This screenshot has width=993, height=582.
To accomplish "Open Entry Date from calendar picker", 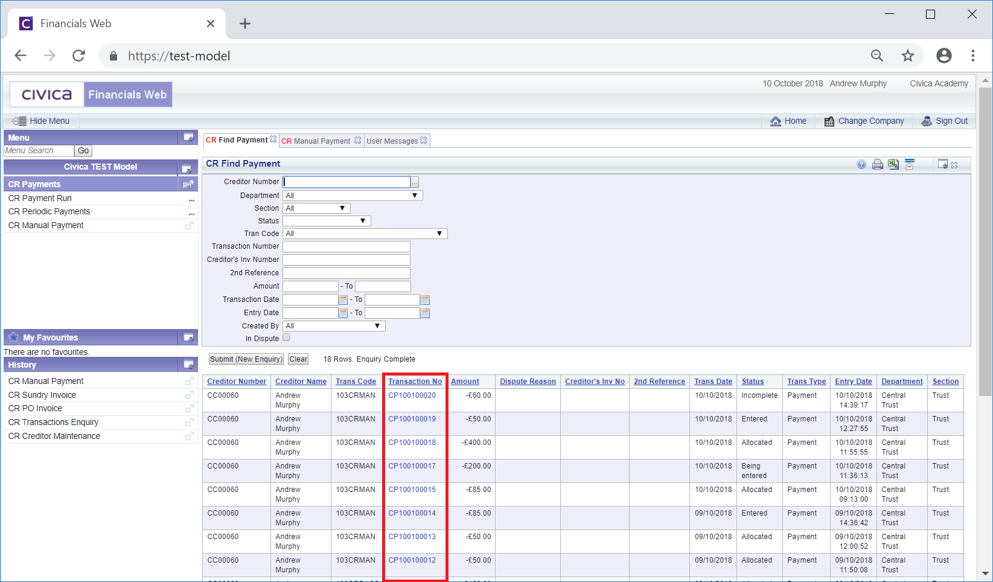I will point(343,313).
